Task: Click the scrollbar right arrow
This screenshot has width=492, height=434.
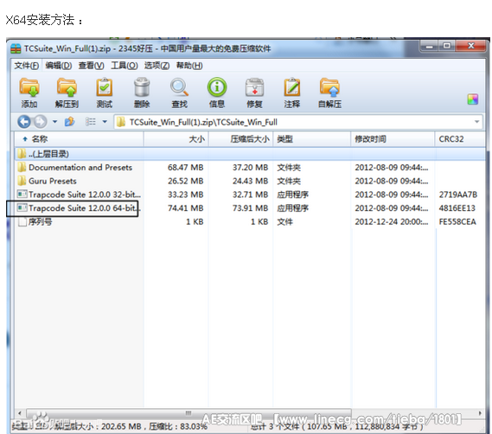Action: point(480,413)
